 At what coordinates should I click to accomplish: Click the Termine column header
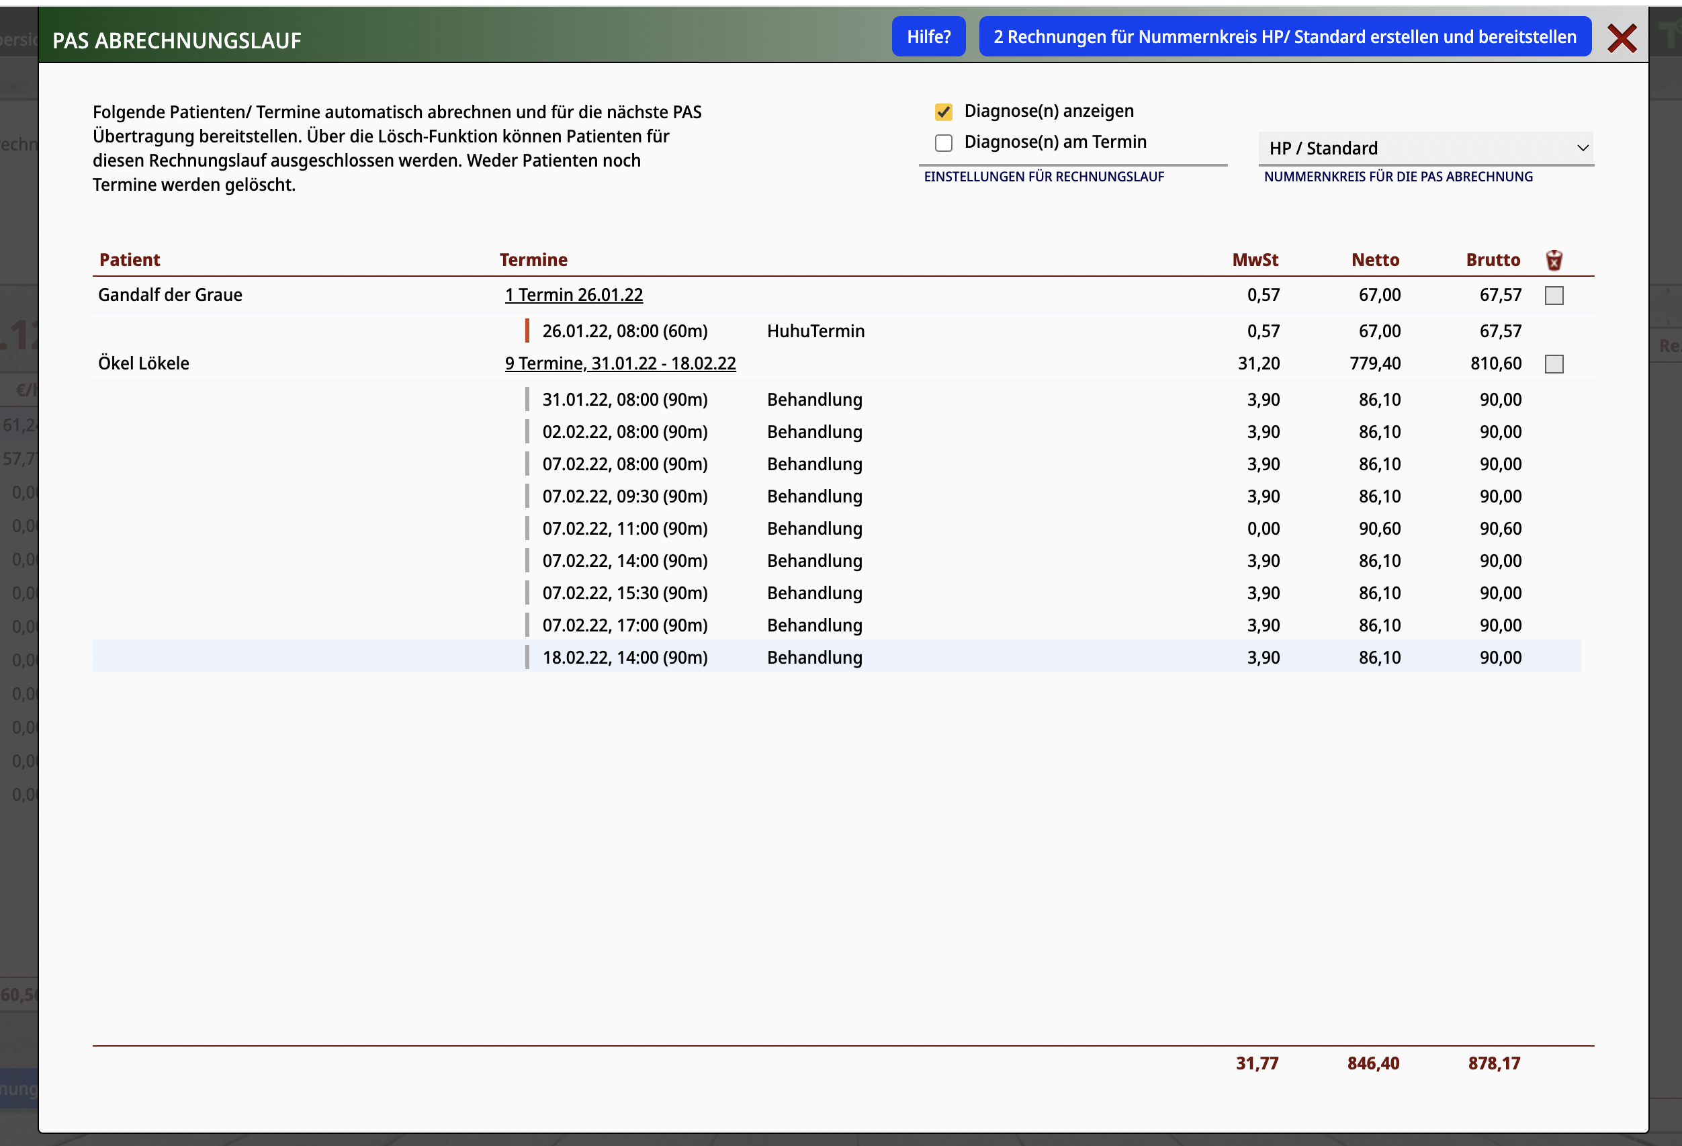(533, 260)
